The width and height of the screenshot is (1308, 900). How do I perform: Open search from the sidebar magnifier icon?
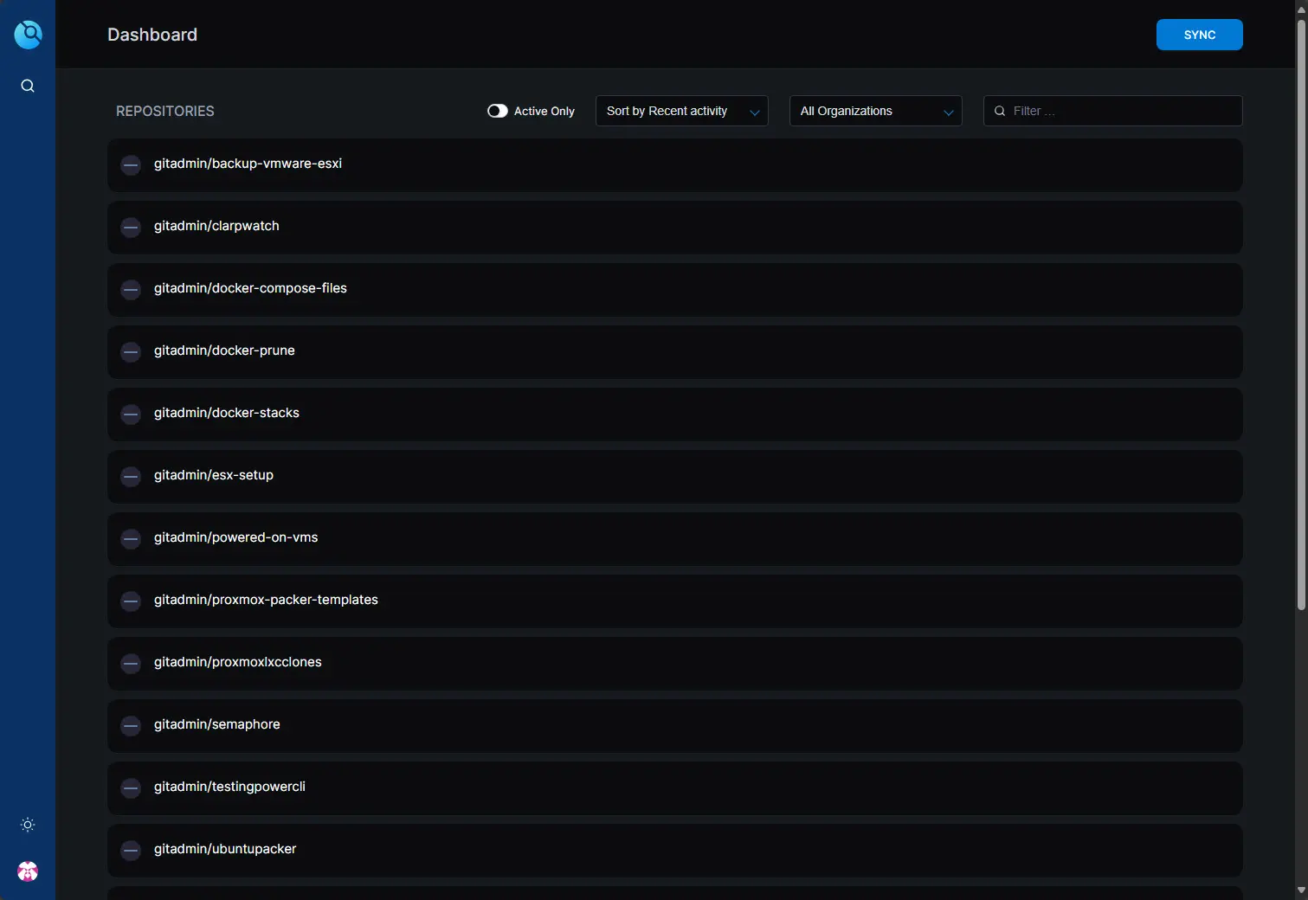(28, 86)
